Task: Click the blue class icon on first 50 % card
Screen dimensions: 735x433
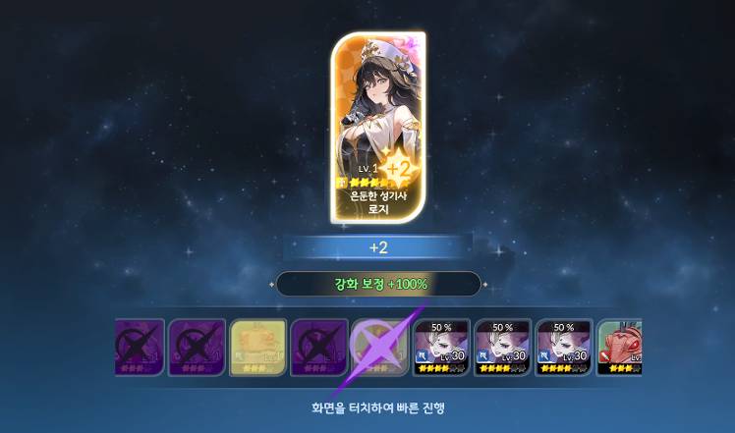Action: click(422, 357)
